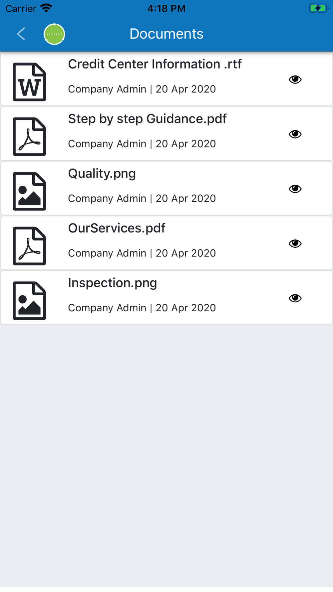333x592 pixels.
Task: Tap the battery indicator in status bar
Action: [x=318, y=8]
